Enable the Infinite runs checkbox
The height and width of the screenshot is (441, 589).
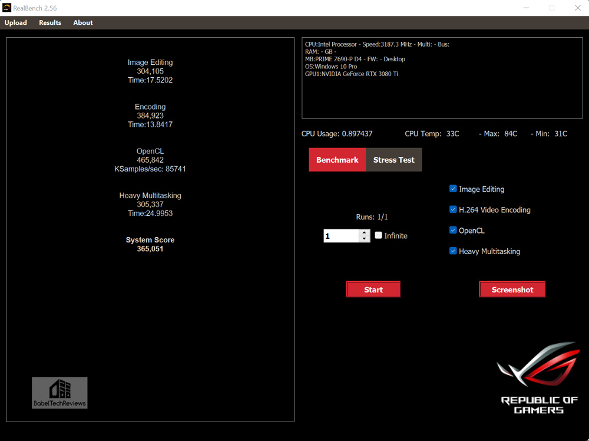[378, 235]
